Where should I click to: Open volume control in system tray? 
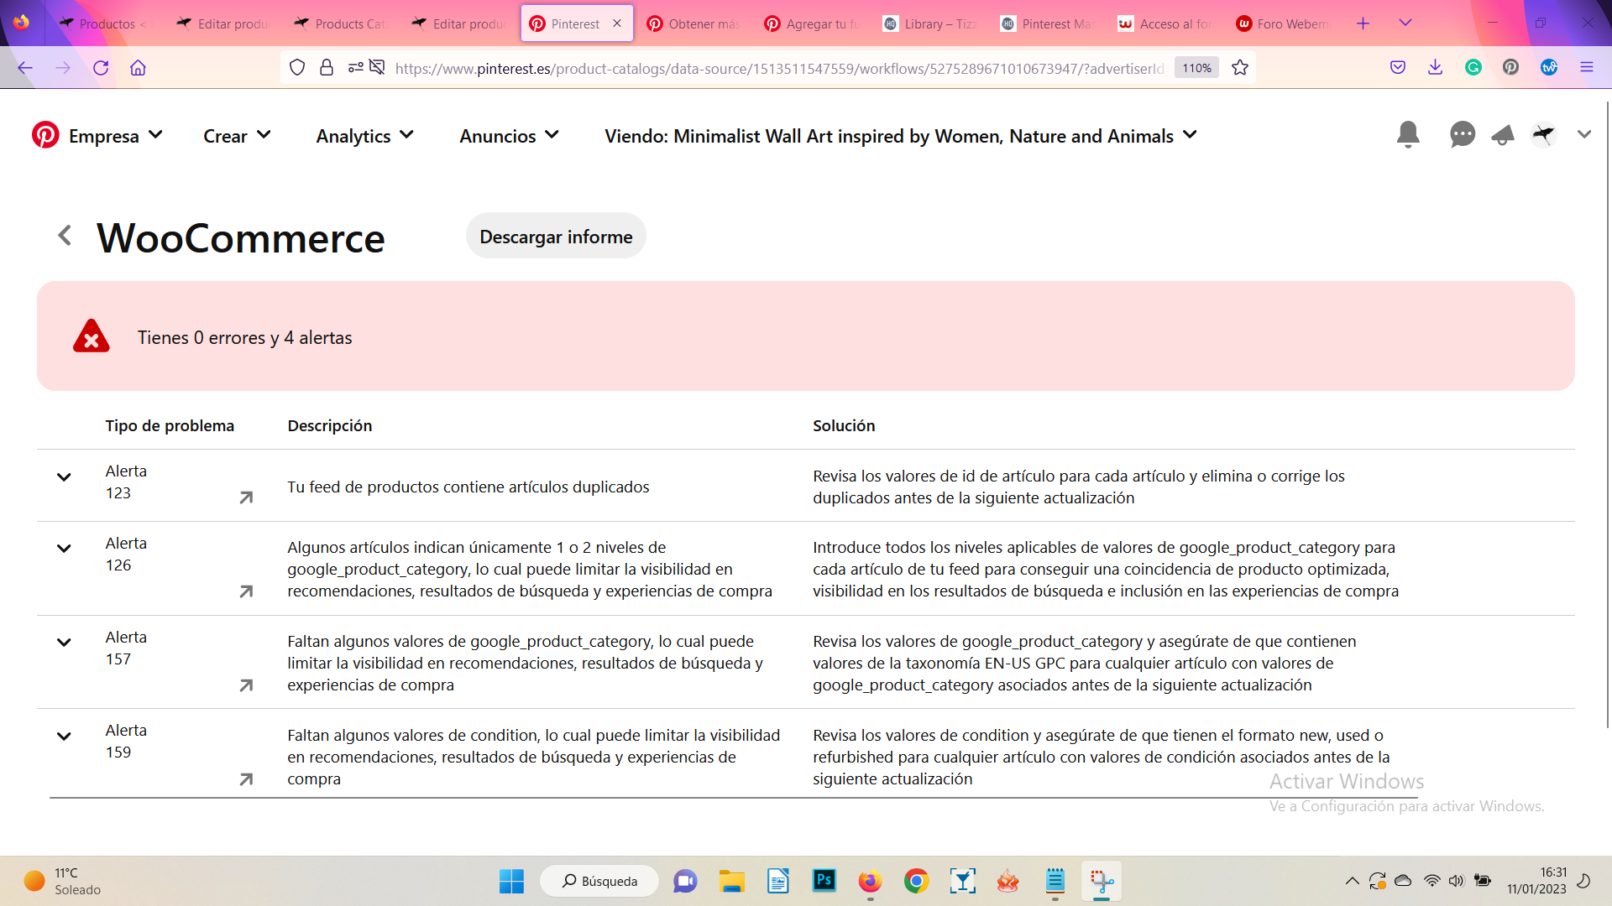tap(1456, 881)
